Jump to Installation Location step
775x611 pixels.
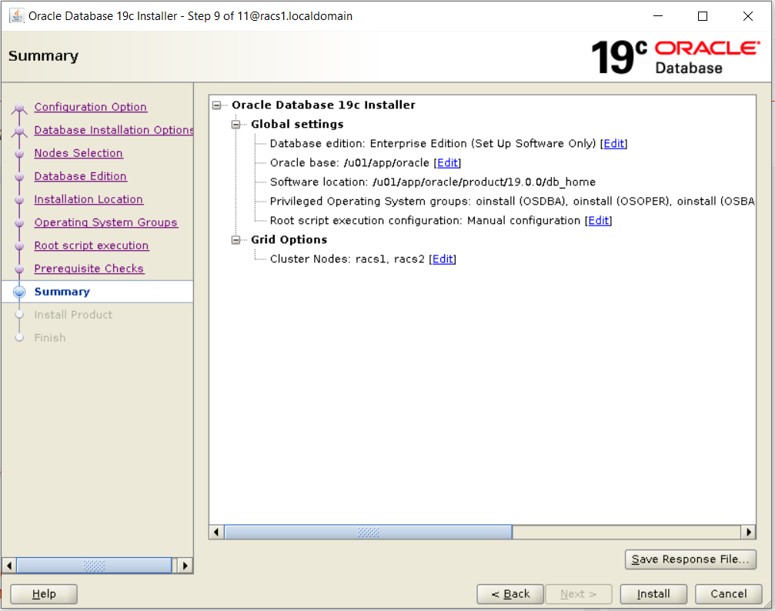[x=89, y=199]
